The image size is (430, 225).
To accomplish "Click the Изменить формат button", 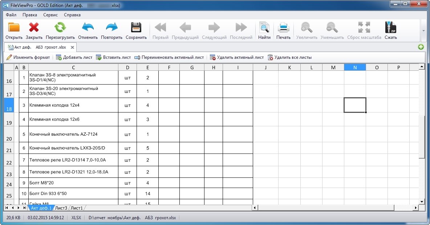I will click(28, 57).
